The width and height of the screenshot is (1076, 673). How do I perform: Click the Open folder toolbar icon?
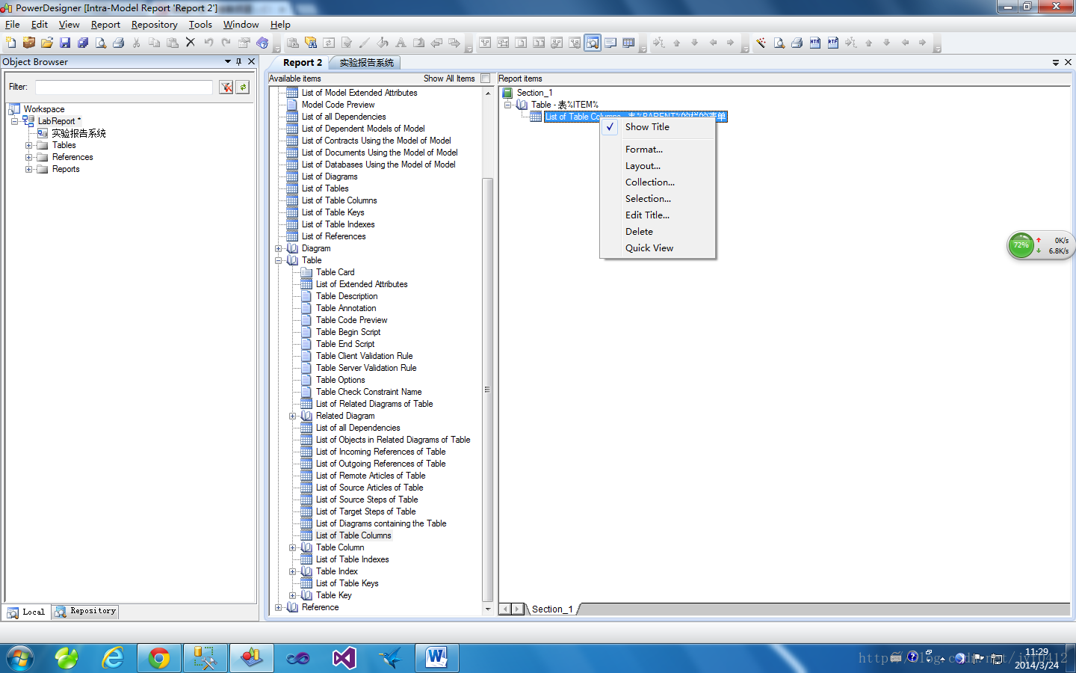pos(47,43)
